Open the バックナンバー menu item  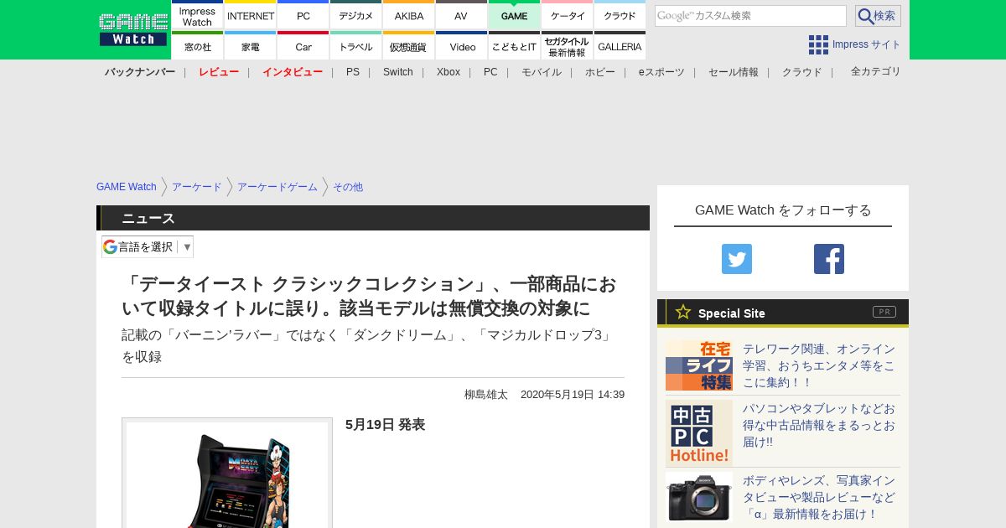(140, 72)
